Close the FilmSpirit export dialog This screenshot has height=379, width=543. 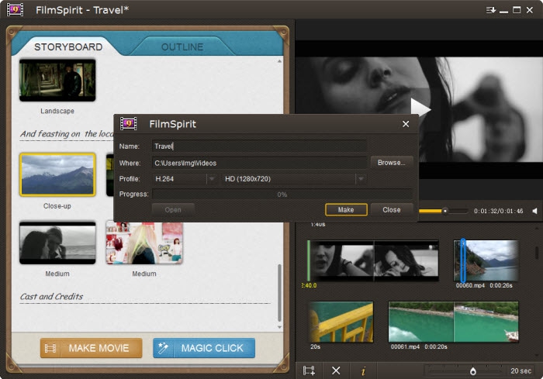click(x=406, y=124)
